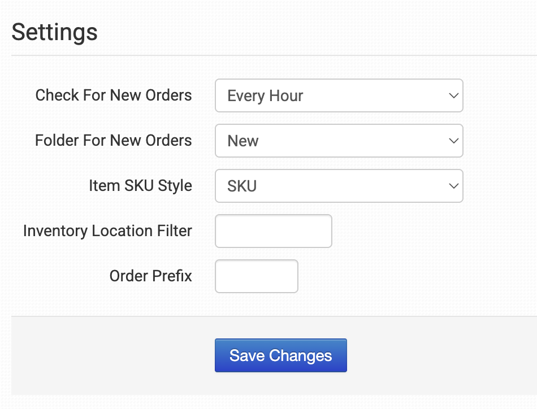Click the Check For New Orders label

point(114,95)
